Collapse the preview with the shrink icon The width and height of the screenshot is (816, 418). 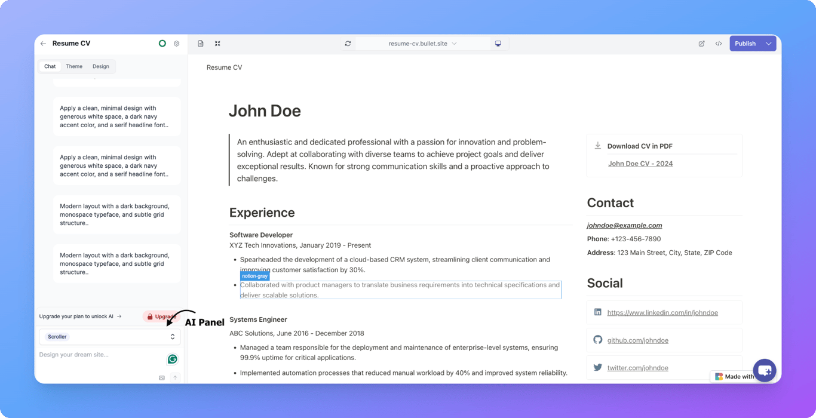click(217, 43)
